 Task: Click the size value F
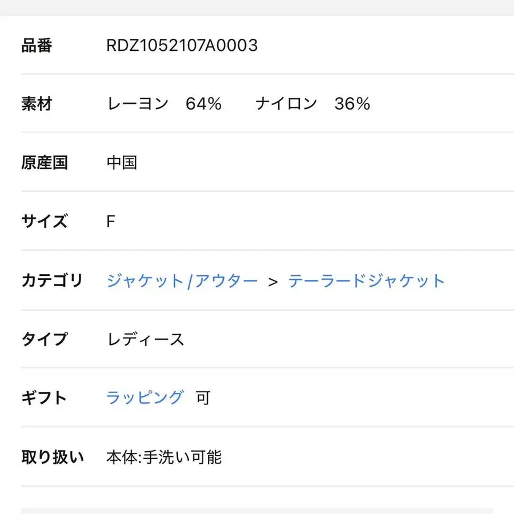111,222
